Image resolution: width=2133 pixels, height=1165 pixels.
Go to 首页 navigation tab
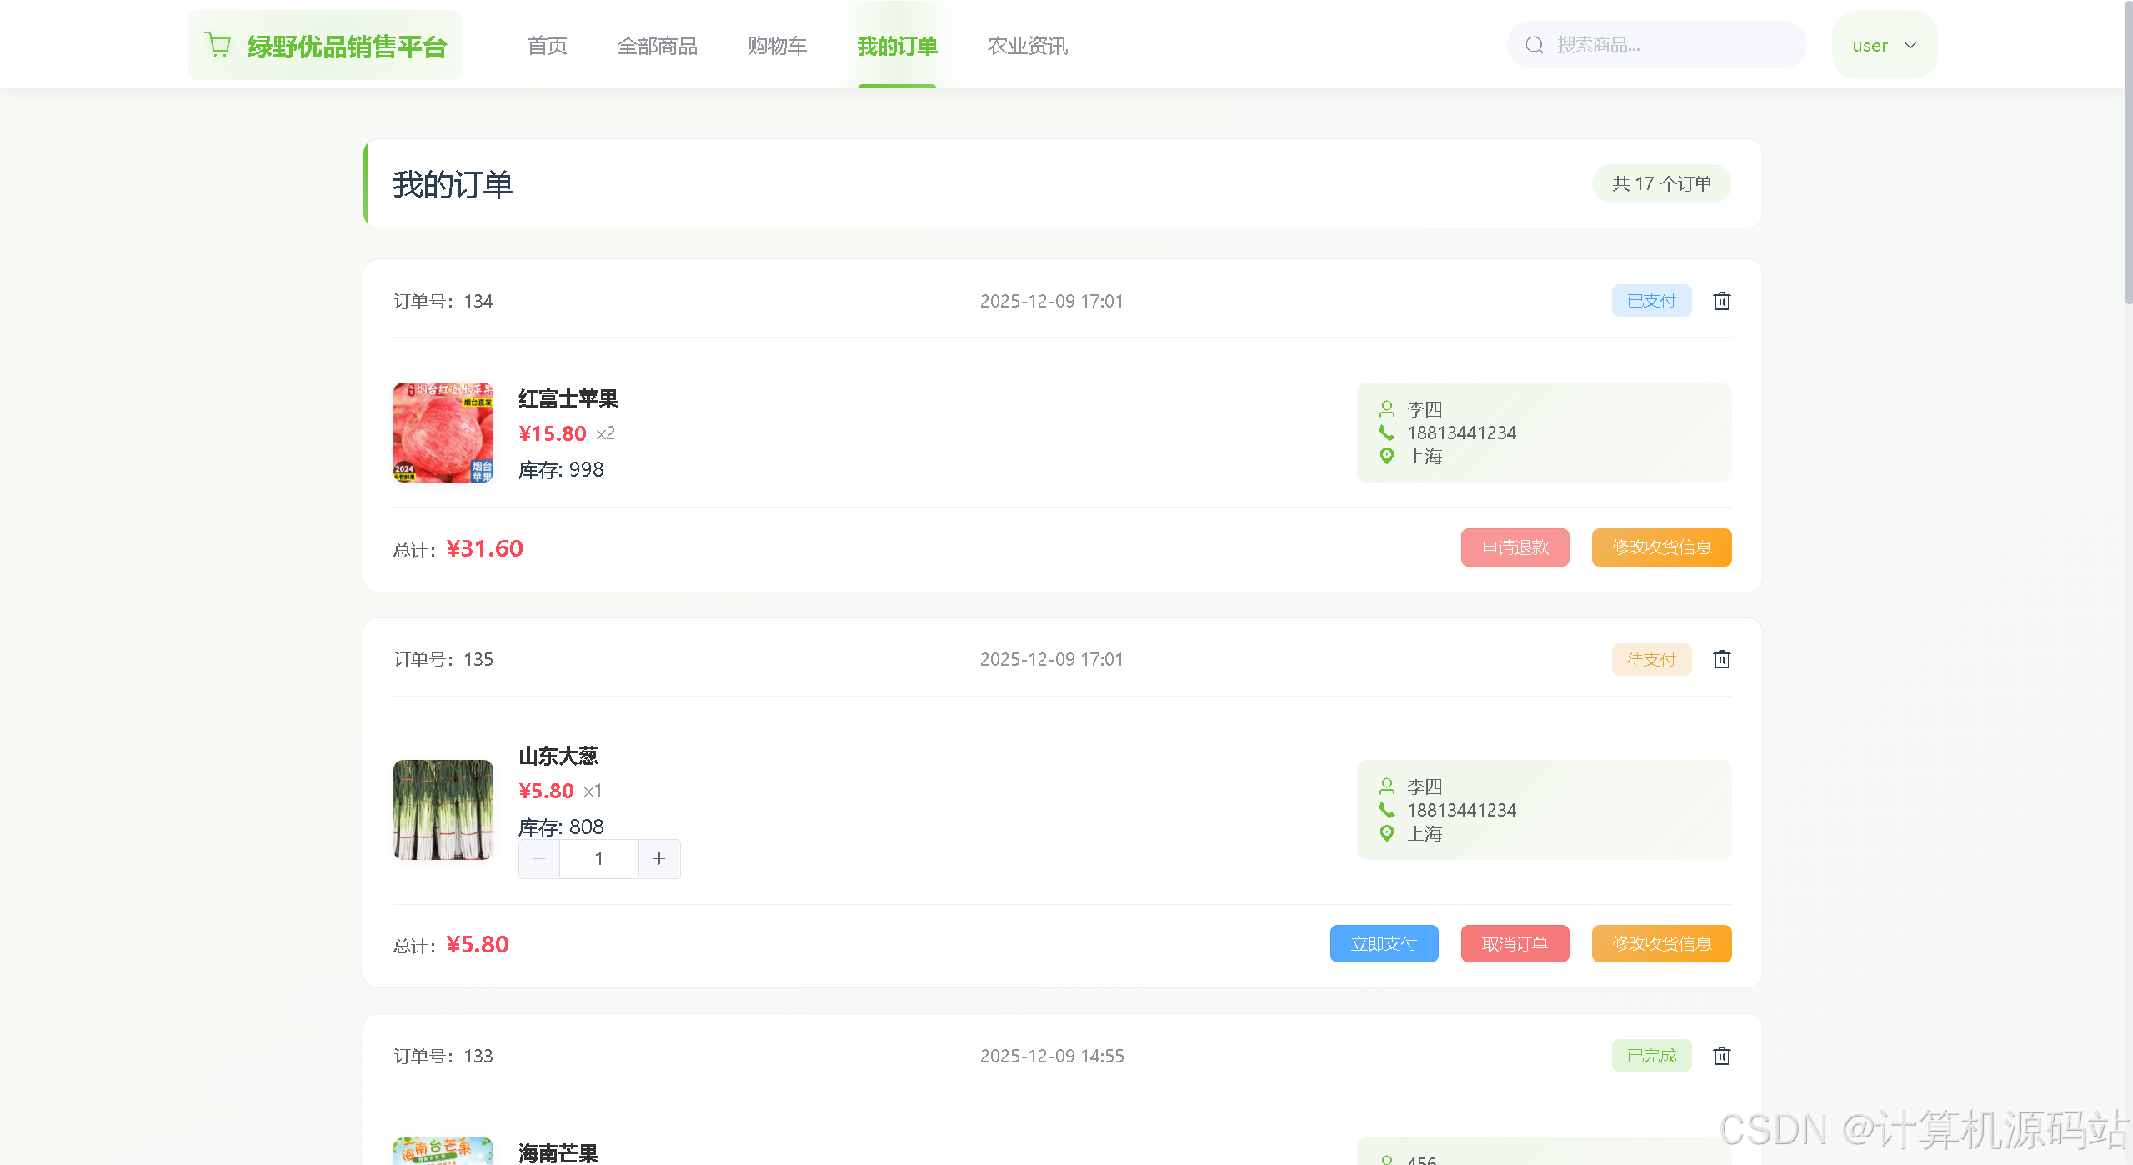(547, 46)
